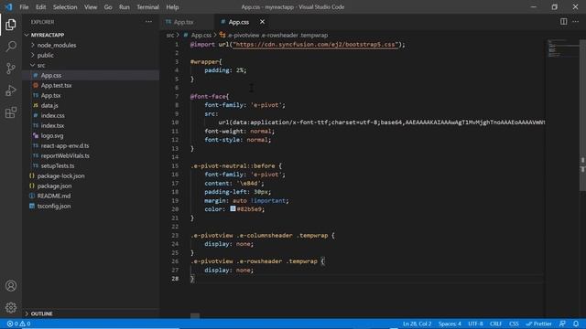The width and height of the screenshot is (586, 329).
Task: Open the Go menu
Action: 108,7
